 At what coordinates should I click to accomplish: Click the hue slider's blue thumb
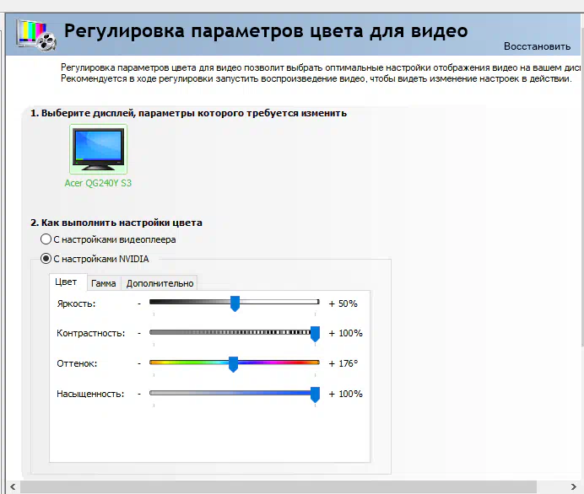(x=233, y=364)
